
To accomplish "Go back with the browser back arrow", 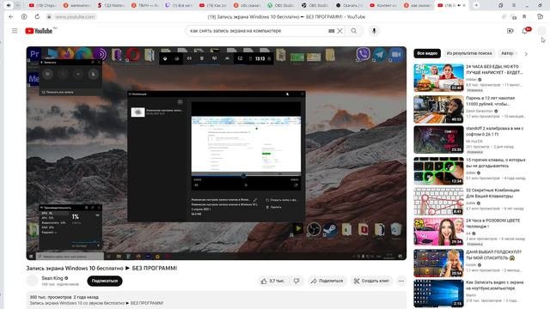I will click(11, 16).
